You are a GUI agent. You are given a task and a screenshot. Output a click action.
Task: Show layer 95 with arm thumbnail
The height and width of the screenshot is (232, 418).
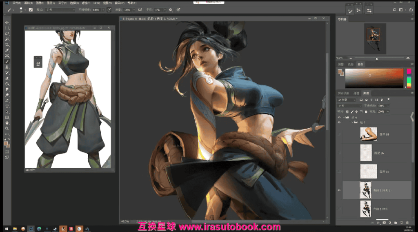pyautogui.click(x=339, y=134)
